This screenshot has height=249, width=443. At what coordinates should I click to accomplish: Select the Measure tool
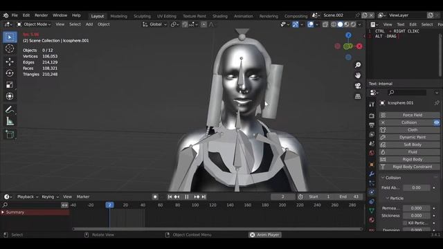(10, 121)
